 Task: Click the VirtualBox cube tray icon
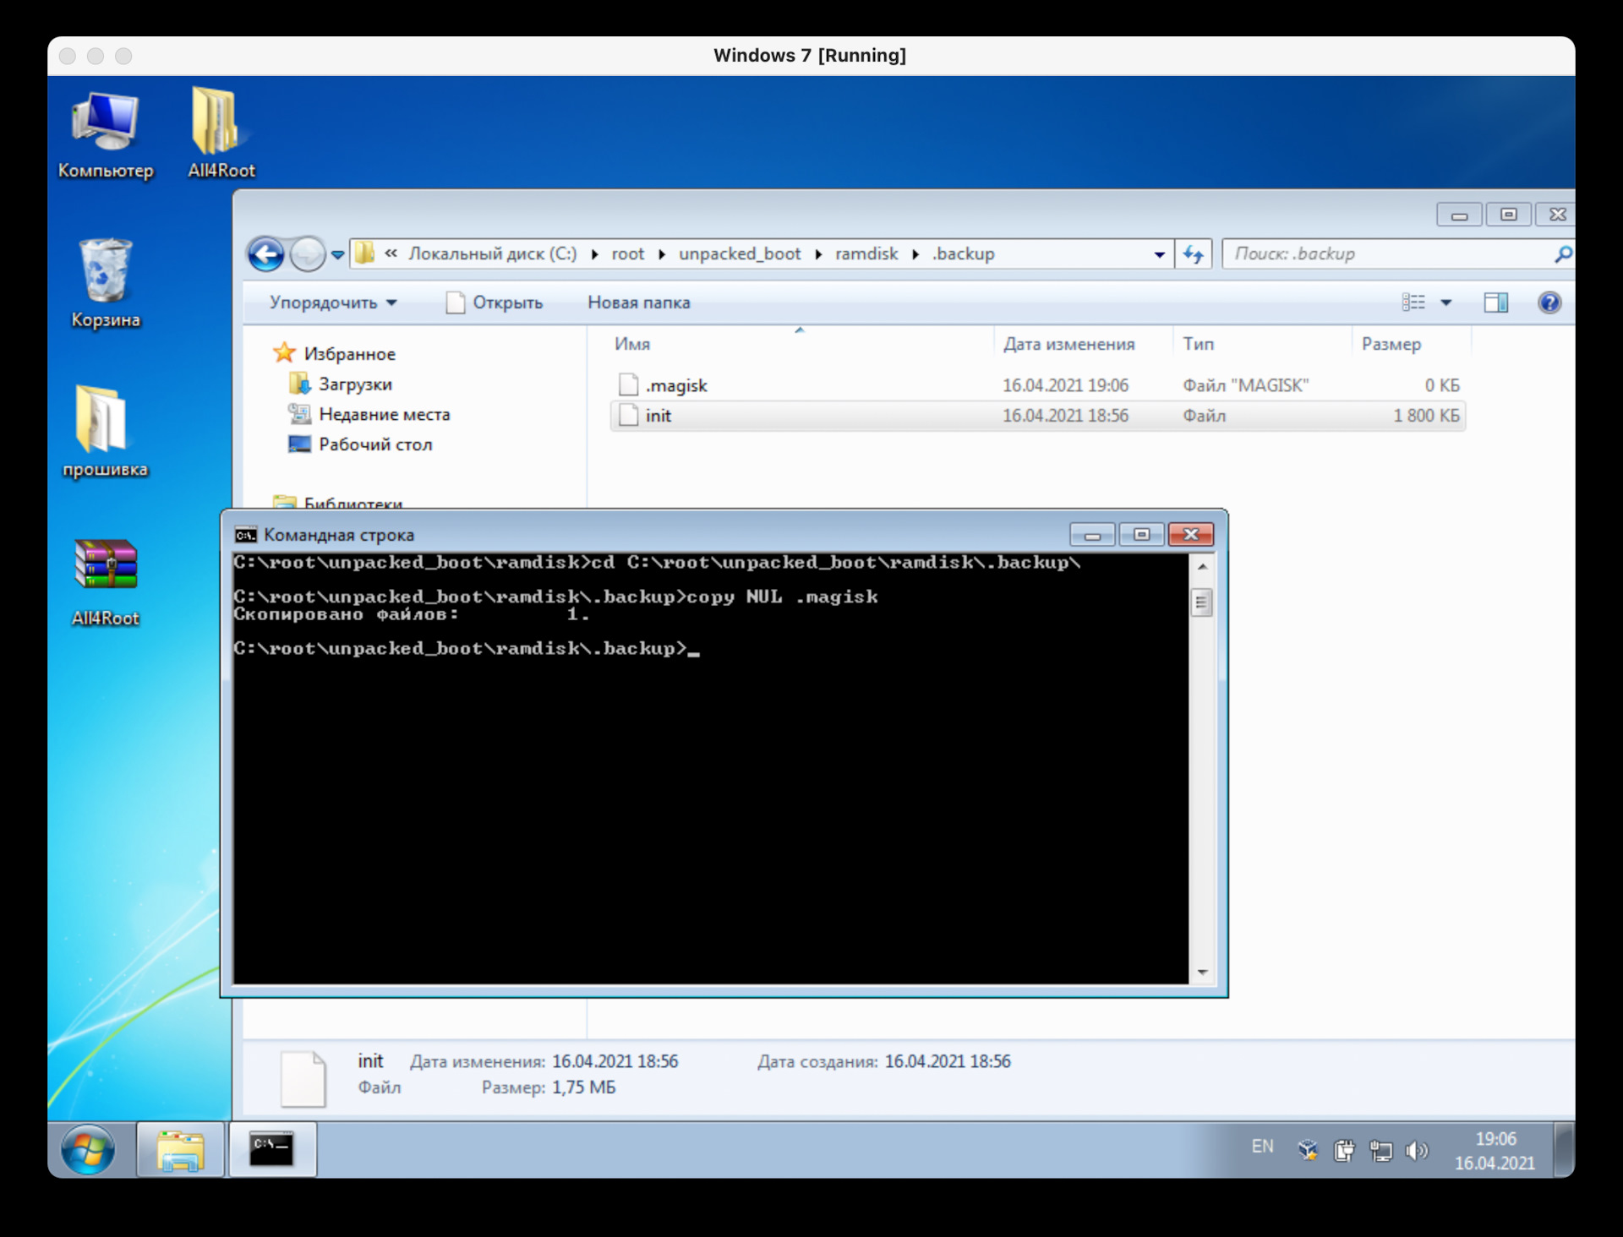(x=1308, y=1150)
